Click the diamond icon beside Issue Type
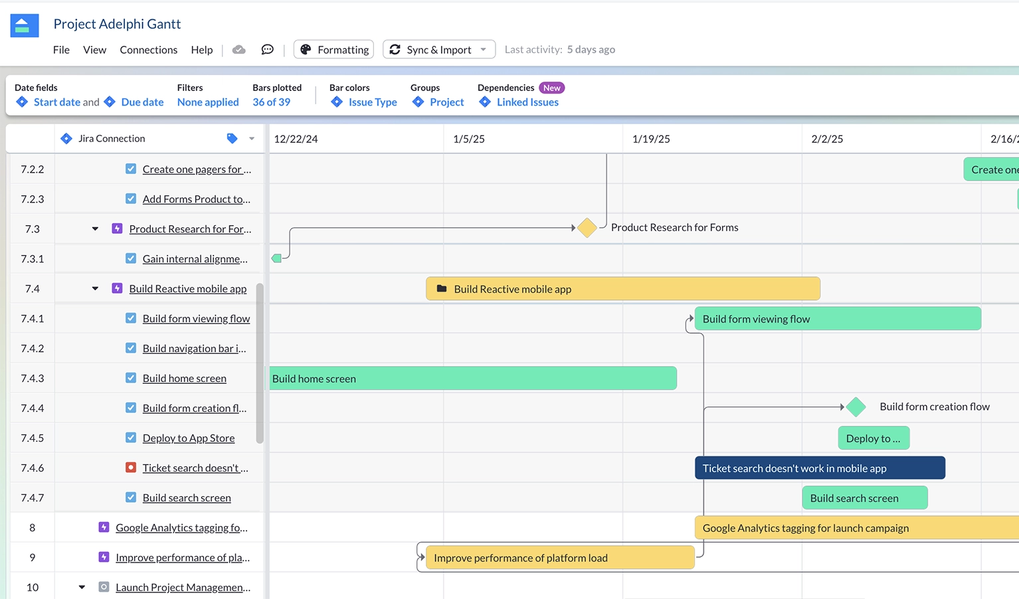The width and height of the screenshot is (1019, 599). pyautogui.click(x=337, y=102)
